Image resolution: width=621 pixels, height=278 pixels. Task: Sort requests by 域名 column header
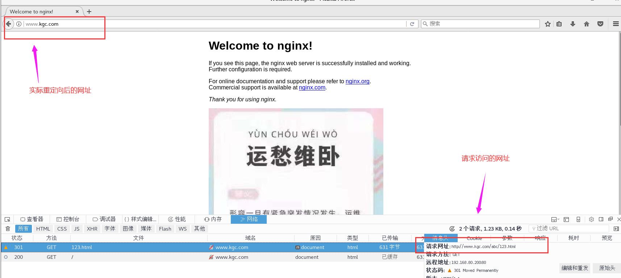[250, 238]
